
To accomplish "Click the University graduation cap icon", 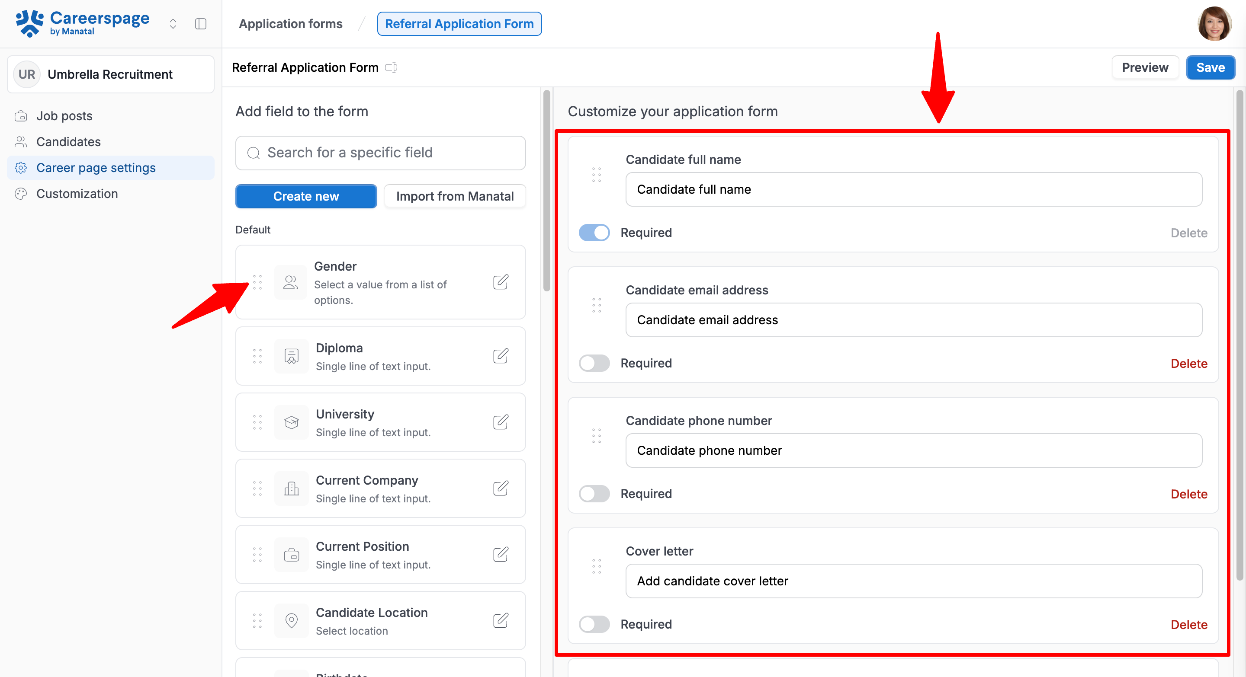I will coord(291,422).
